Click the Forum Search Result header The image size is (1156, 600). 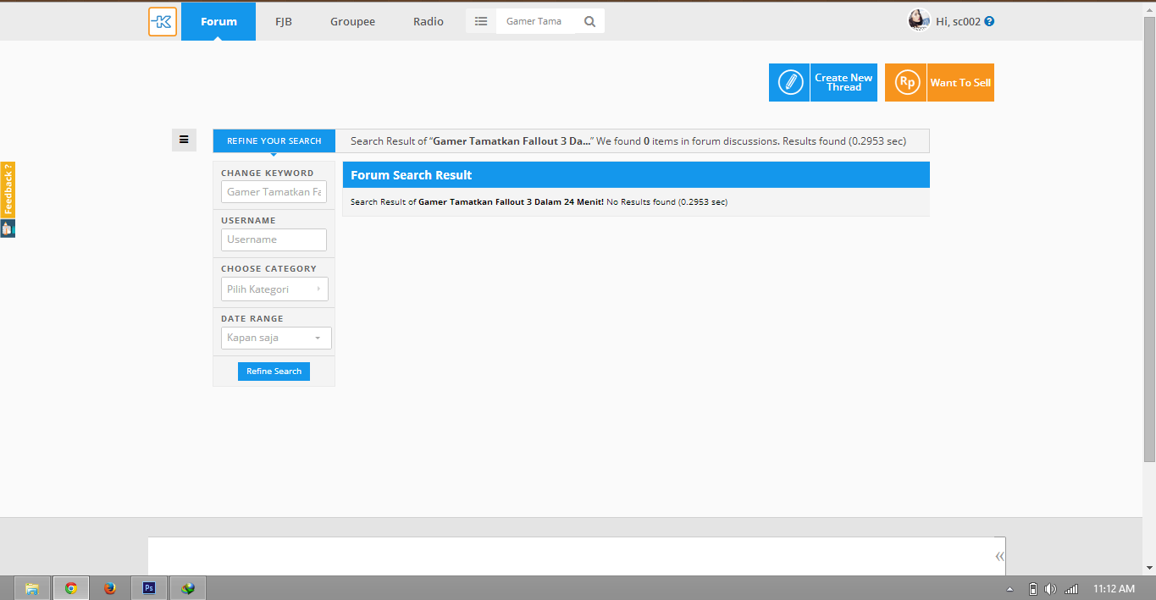(x=636, y=175)
